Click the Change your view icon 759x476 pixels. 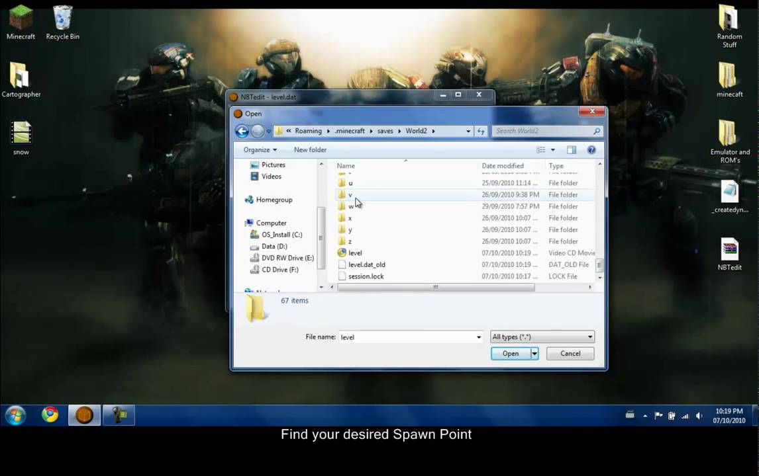click(540, 150)
